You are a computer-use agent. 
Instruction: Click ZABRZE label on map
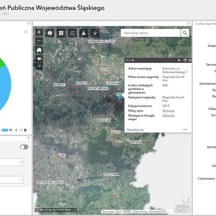tap(82, 83)
